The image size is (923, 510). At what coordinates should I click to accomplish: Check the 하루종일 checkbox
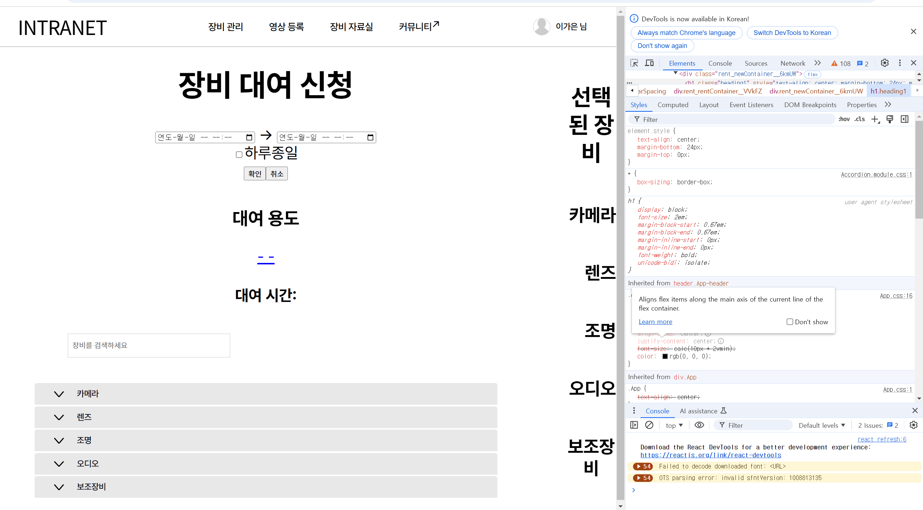tap(239, 155)
